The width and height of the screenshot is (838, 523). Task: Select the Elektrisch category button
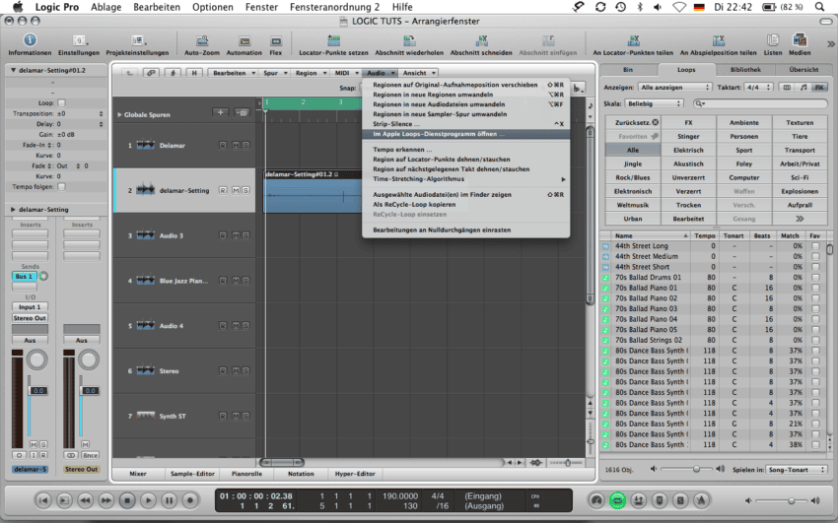(688, 151)
